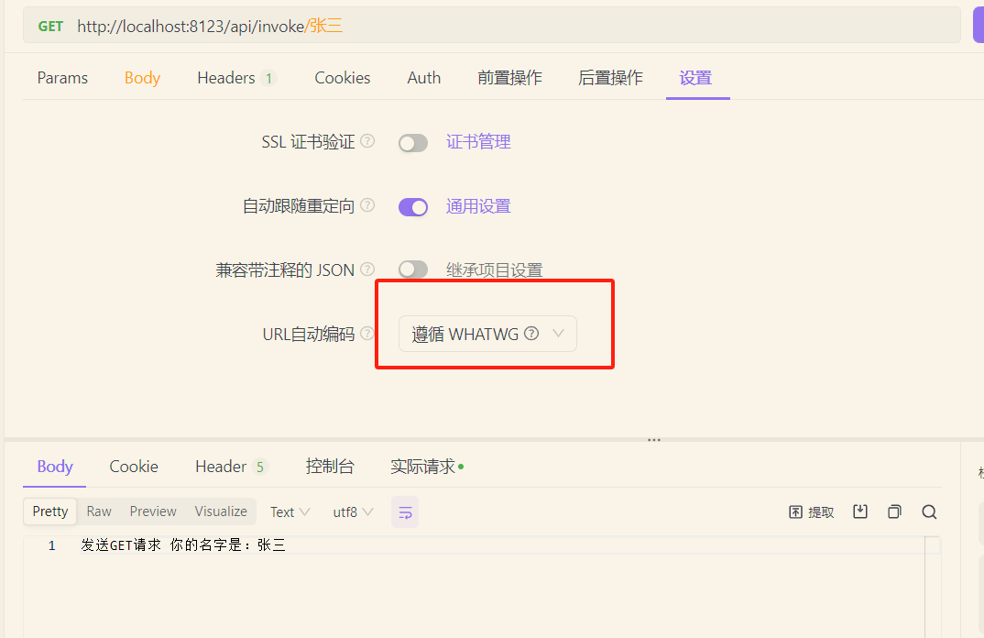Open the 遵循 WHATWG URL encoding dropdown
This screenshot has width=984, height=638.
487,335
